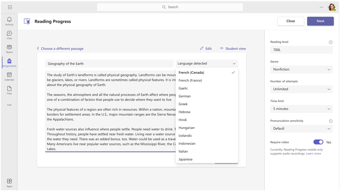Select Hindi from language list
Viewport: 340px width, 191px height.
207,120
